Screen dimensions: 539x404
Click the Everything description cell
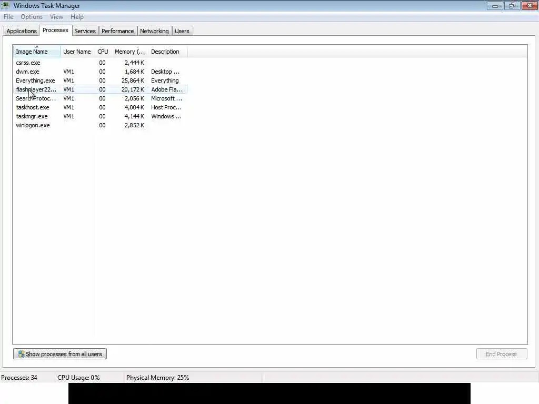tap(165, 80)
